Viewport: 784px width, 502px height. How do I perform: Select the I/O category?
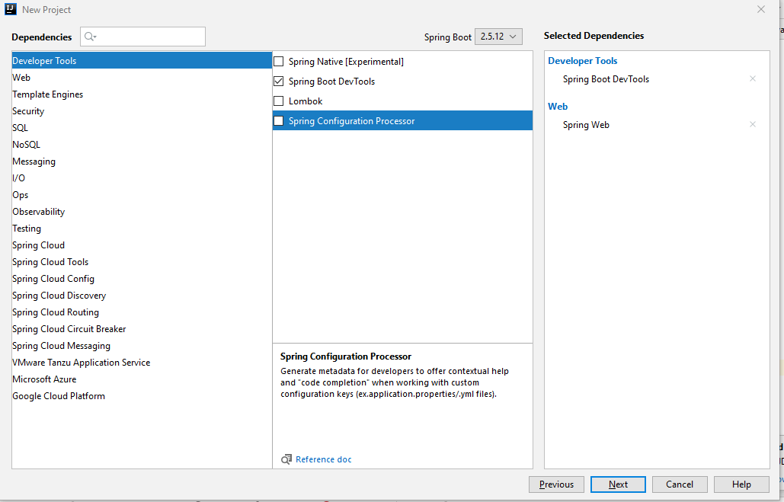coord(142,178)
